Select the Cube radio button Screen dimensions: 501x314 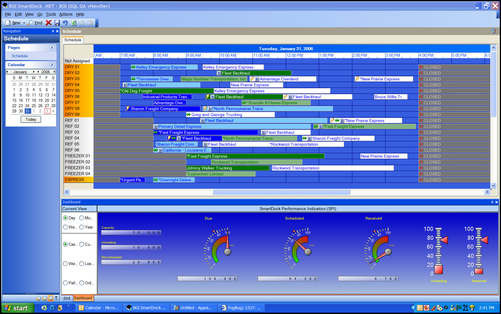[x=82, y=244]
